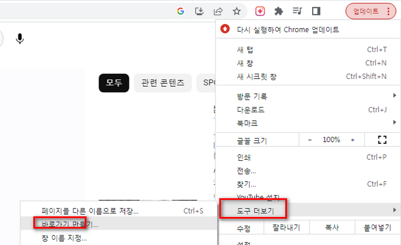Screen dimensions: 401x245
Task: Select 새 창 menu item
Action: [x=308, y=63]
